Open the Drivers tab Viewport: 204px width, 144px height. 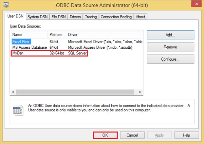75,17
